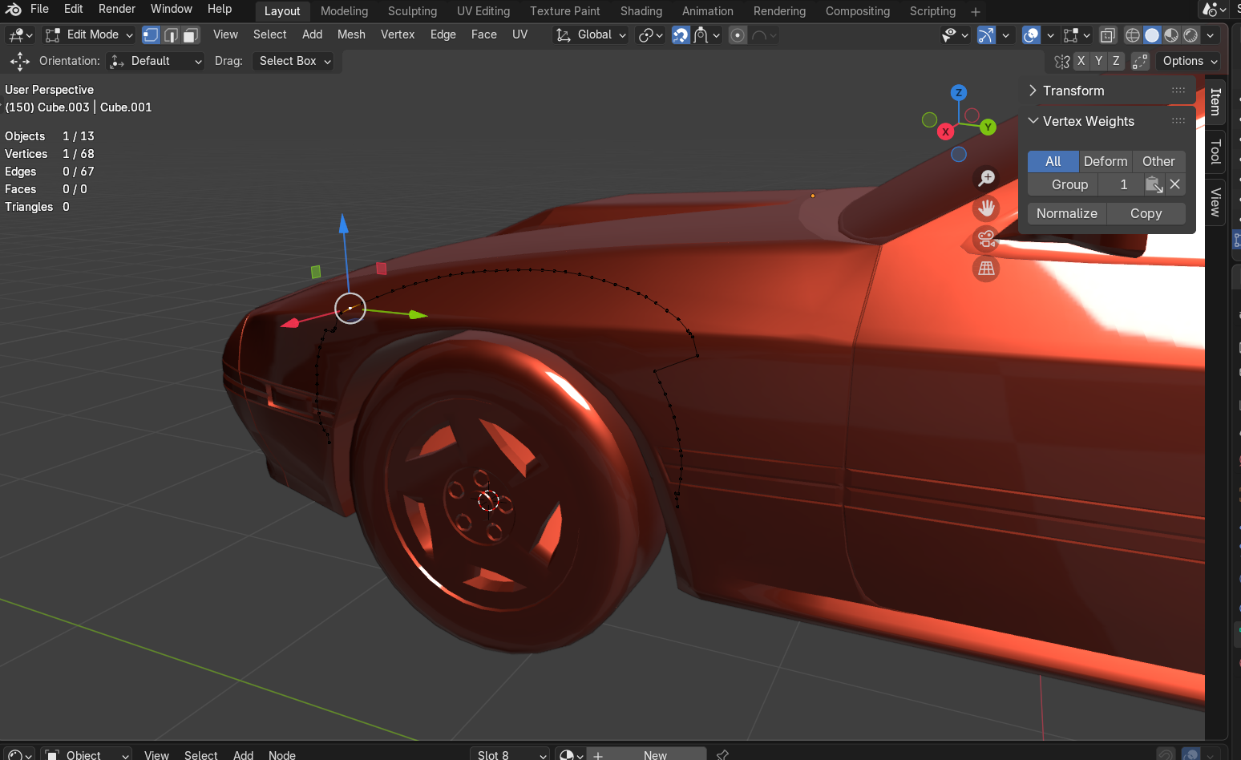Open the Orientation Default dropdown

click(x=156, y=61)
